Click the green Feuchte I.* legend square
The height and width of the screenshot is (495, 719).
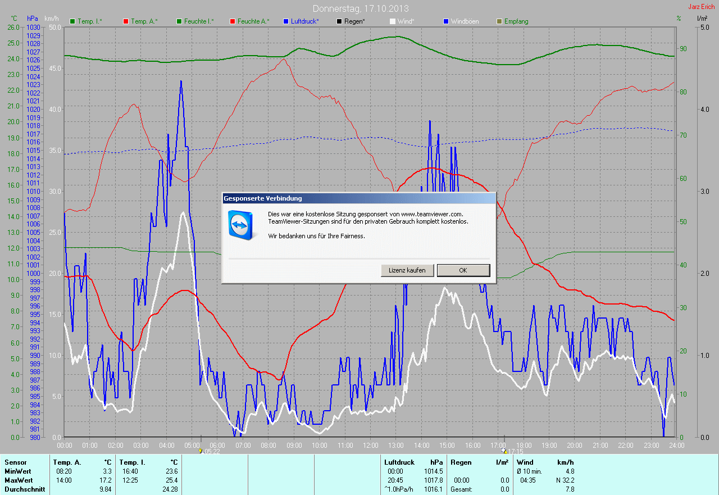179,21
